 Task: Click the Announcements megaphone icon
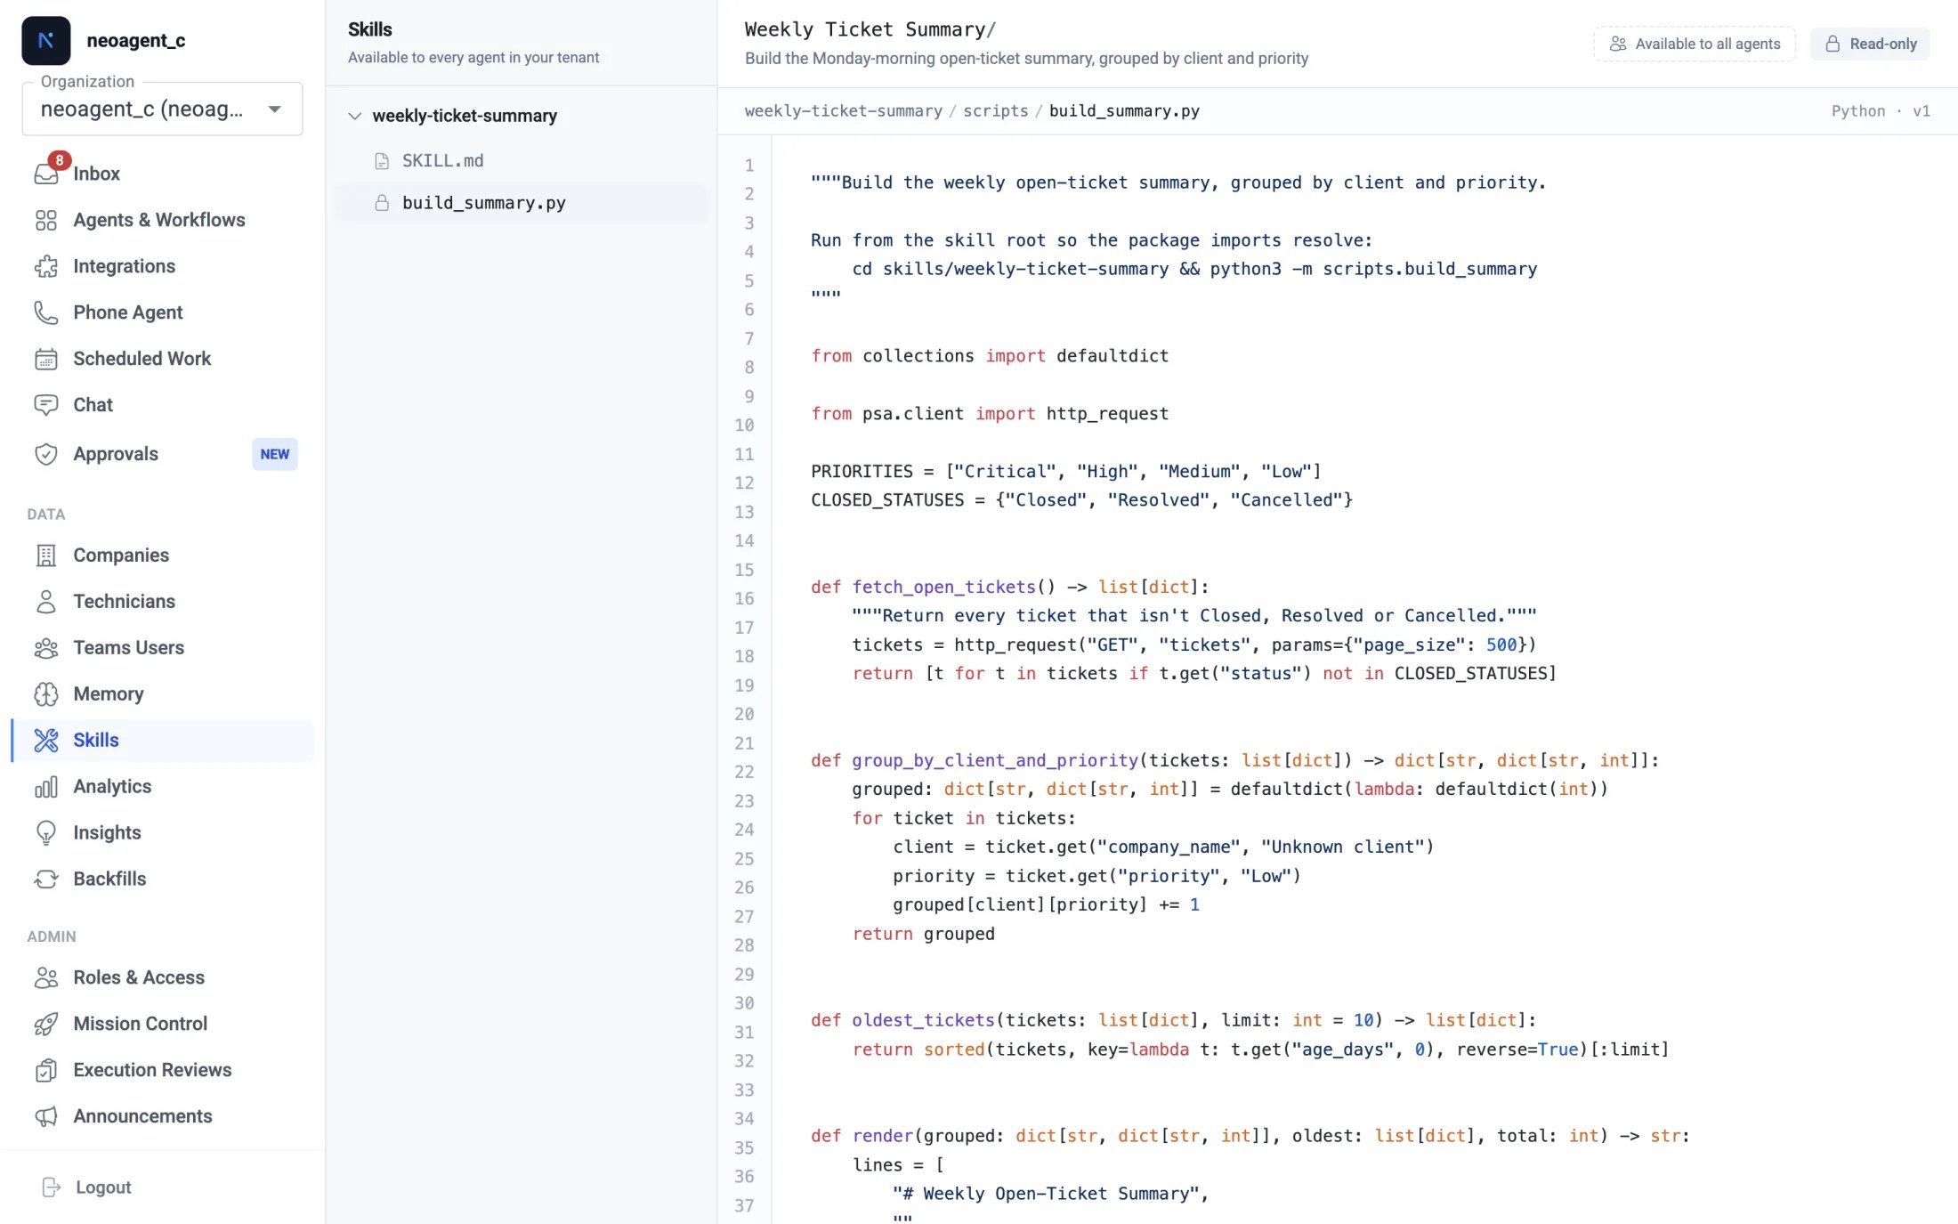click(x=46, y=1117)
